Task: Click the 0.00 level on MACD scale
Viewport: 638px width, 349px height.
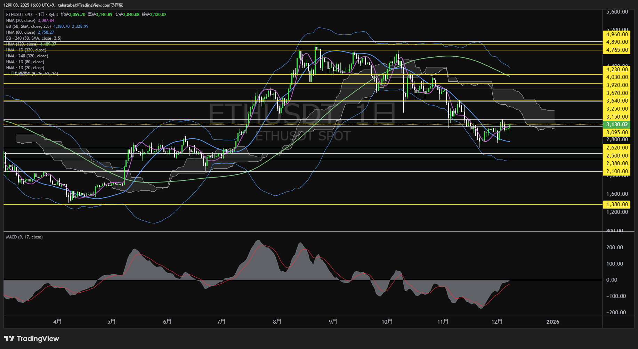Action: click(x=612, y=280)
